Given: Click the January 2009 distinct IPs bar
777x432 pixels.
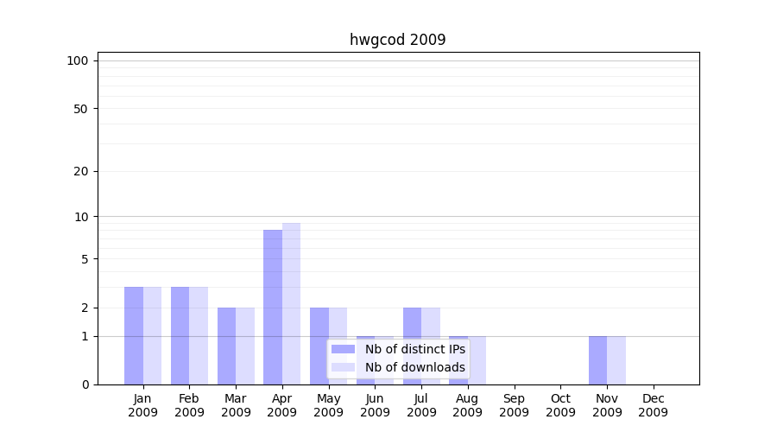Looking at the screenshot, I should coord(134,335).
